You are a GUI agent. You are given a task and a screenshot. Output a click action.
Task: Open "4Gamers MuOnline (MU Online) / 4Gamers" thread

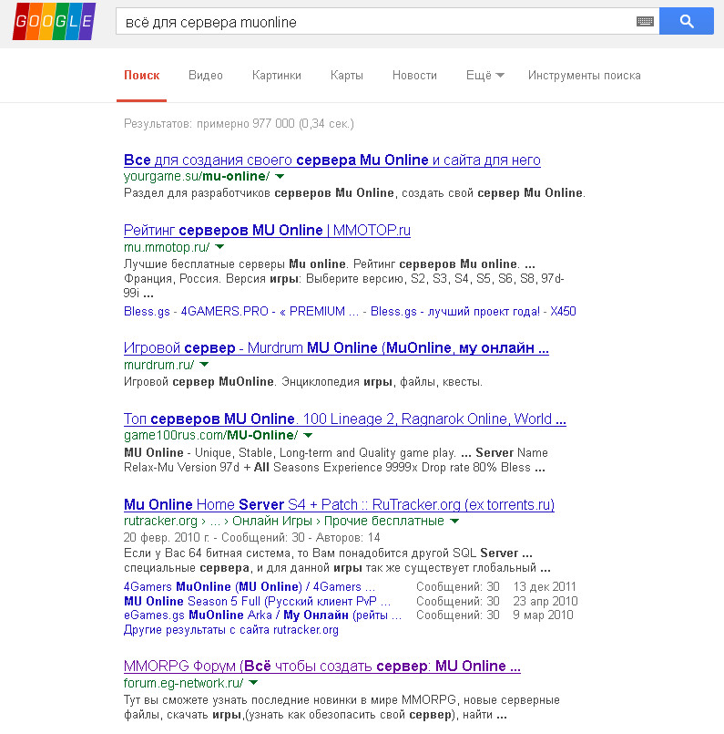250,586
